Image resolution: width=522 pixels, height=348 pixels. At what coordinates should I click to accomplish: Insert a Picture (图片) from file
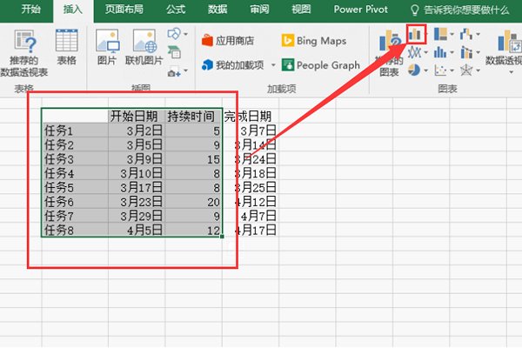tap(107, 47)
